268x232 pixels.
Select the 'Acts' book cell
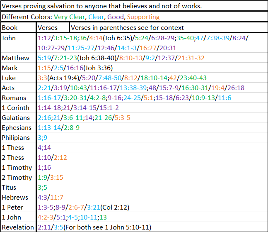19,88
